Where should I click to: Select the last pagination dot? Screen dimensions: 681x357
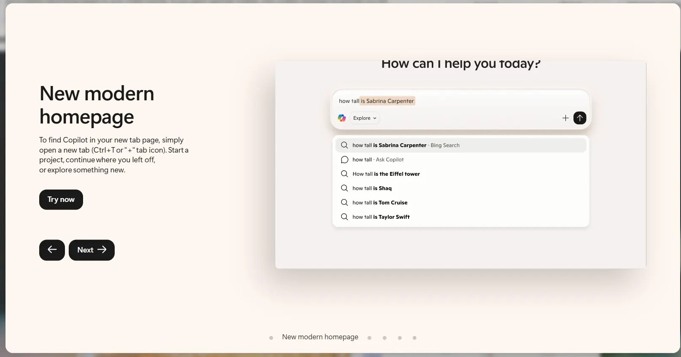tap(415, 338)
